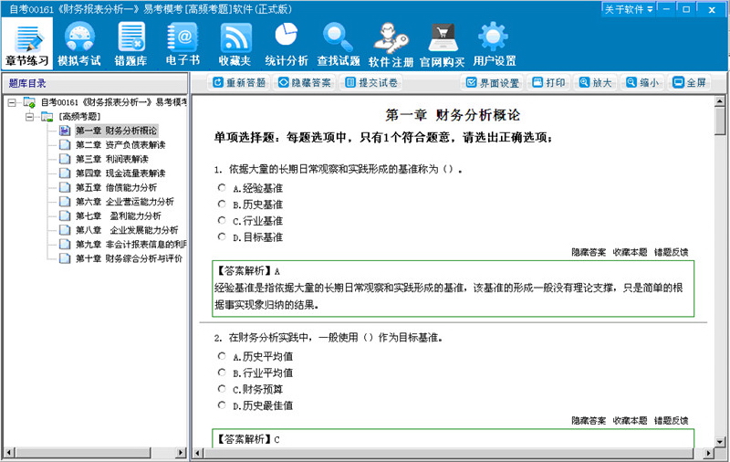Choose option D.目标基准 for question 1
730x462 pixels.
click(222, 236)
